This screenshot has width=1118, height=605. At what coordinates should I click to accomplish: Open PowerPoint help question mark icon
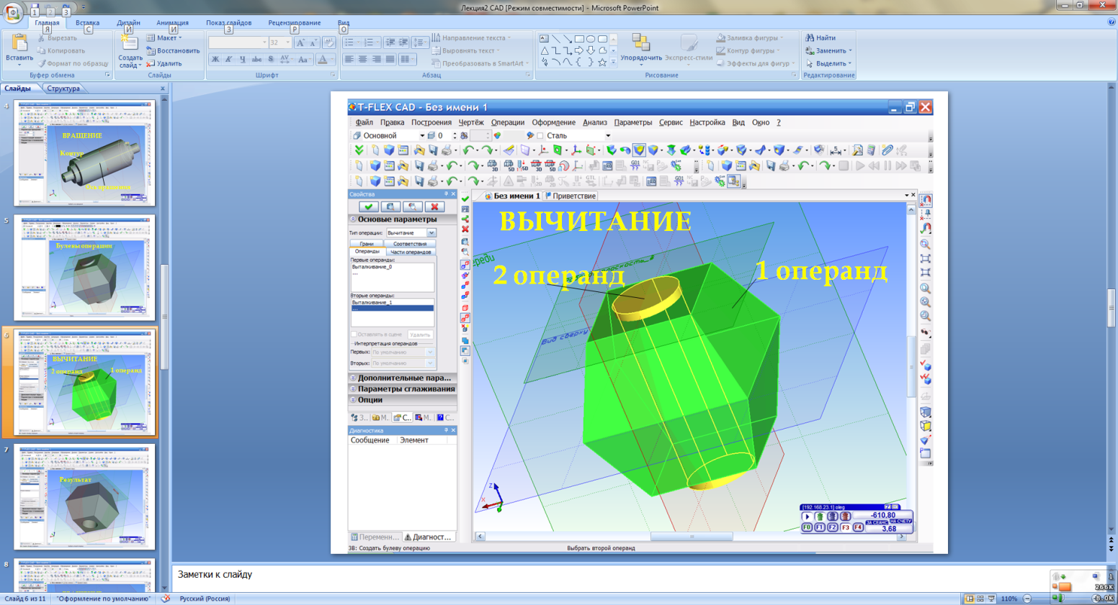(1111, 22)
